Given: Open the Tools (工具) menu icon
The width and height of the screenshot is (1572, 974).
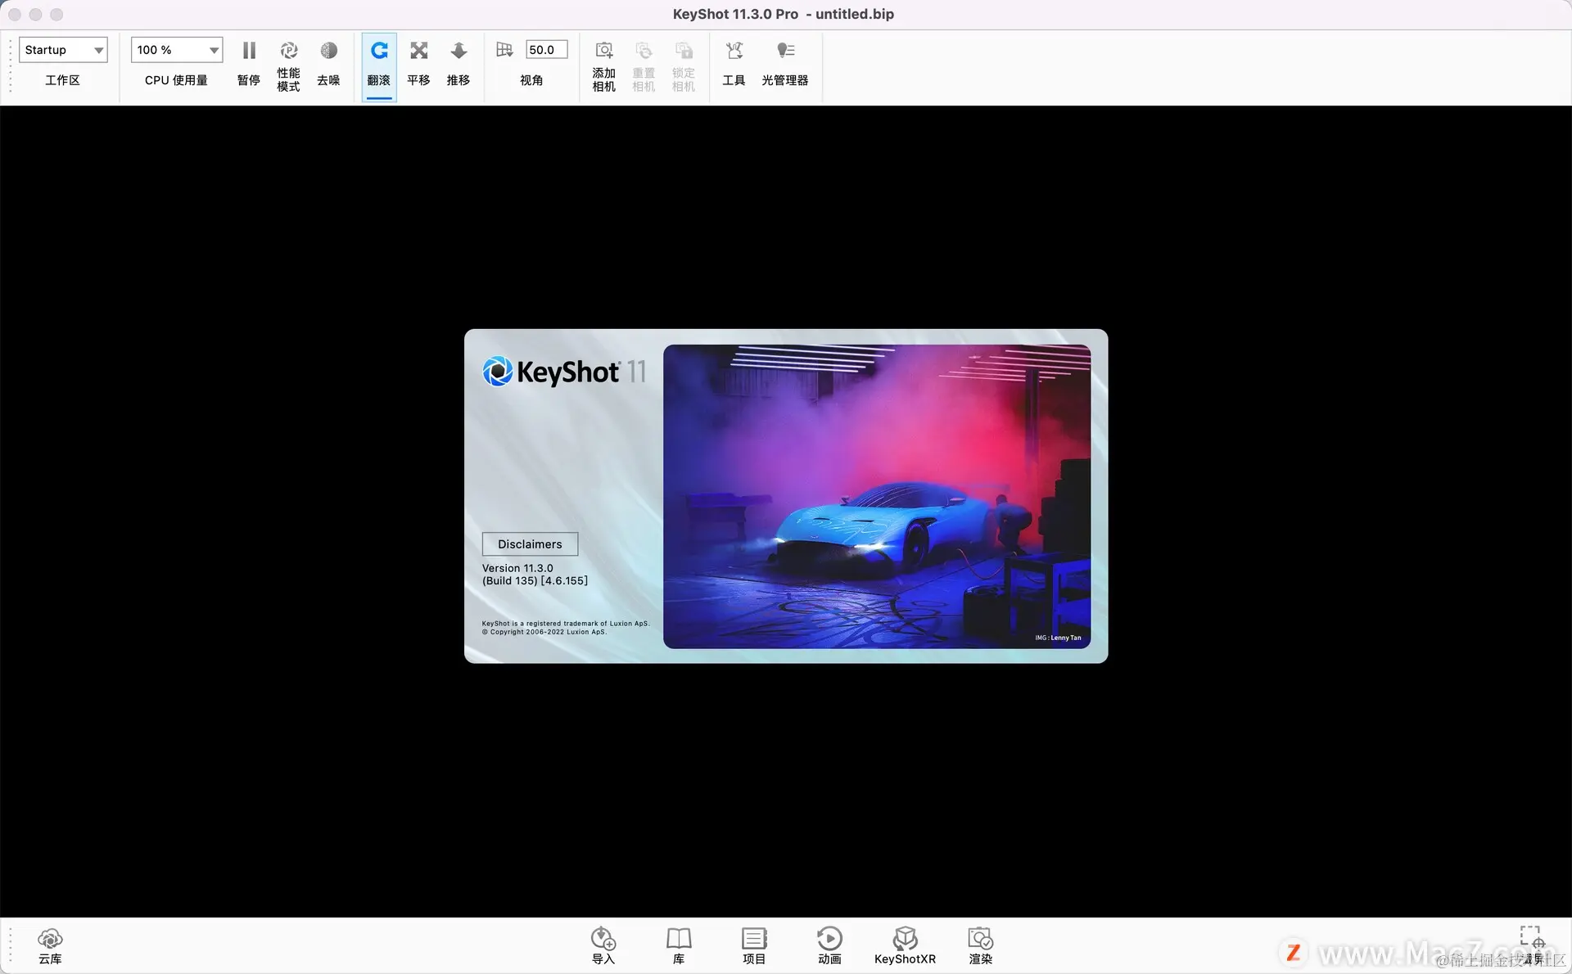Looking at the screenshot, I should pos(734,51).
